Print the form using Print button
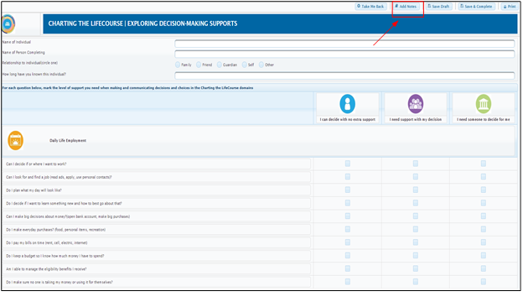 point(510,7)
